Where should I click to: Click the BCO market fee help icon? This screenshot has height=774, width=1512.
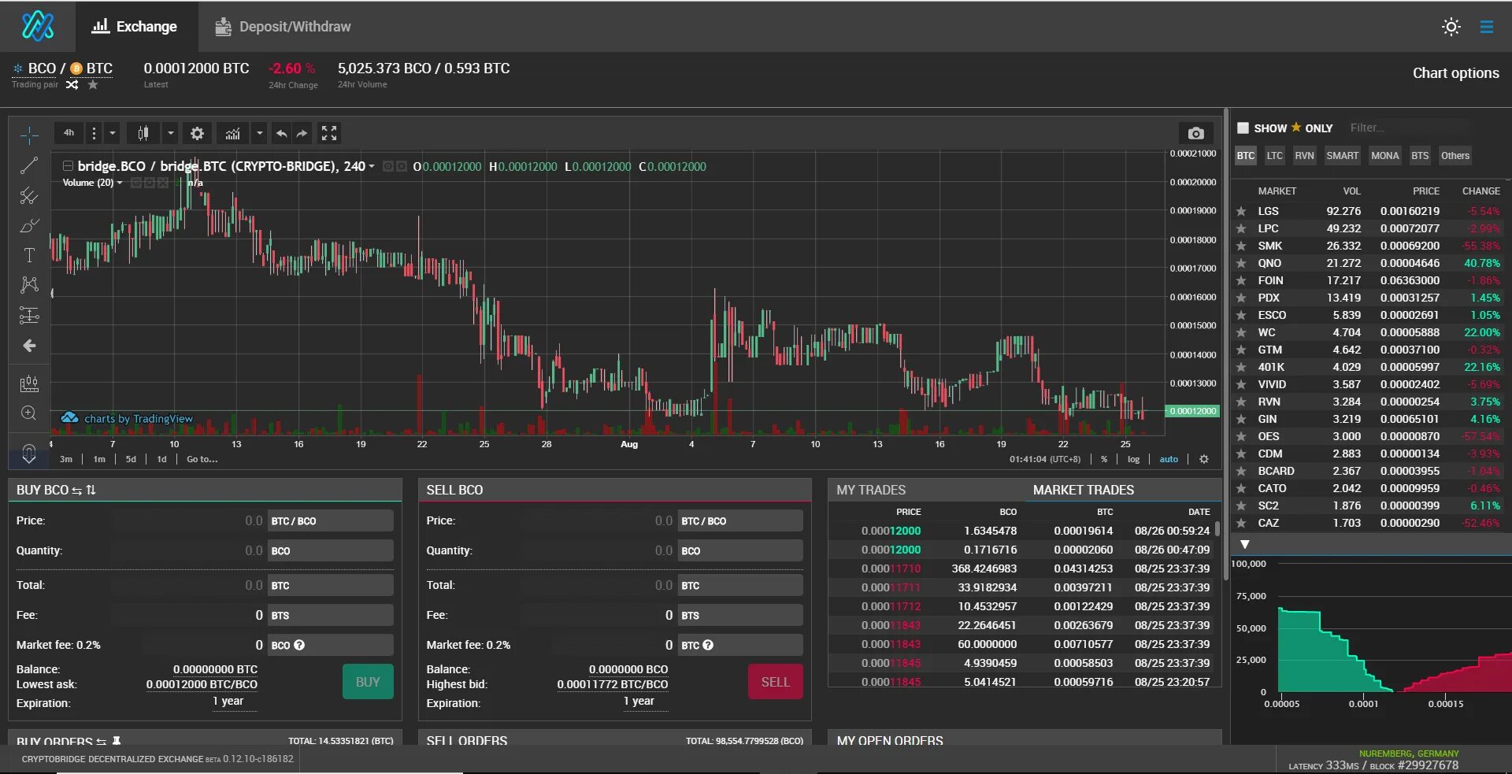tap(299, 645)
